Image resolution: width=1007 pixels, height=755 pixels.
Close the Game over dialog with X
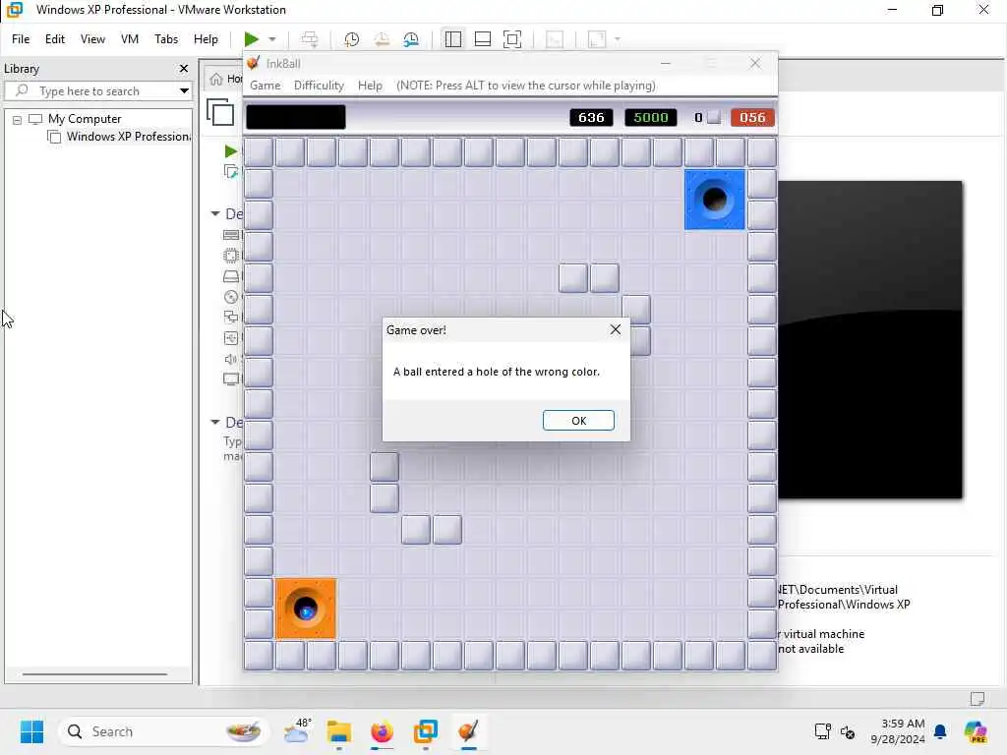(x=616, y=329)
